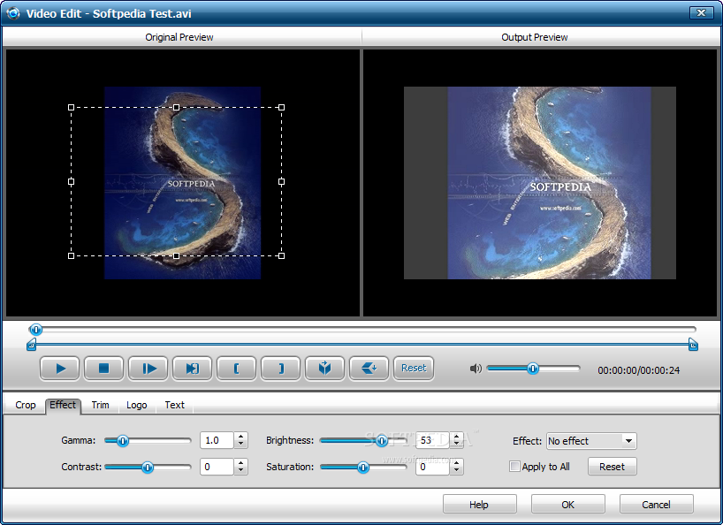Increase Contrast with the up arrow
Screen dimensions: 723x525
click(x=240, y=463)
